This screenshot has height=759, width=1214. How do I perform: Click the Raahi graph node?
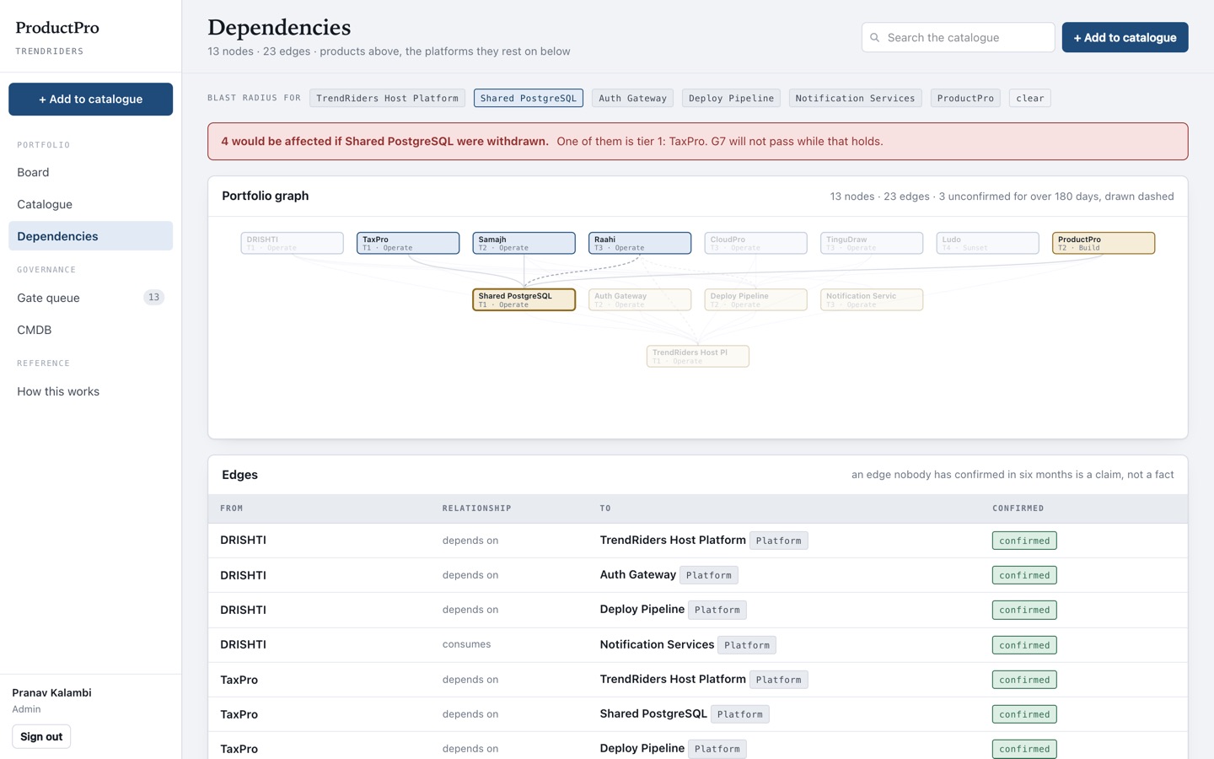pos(640,243)
